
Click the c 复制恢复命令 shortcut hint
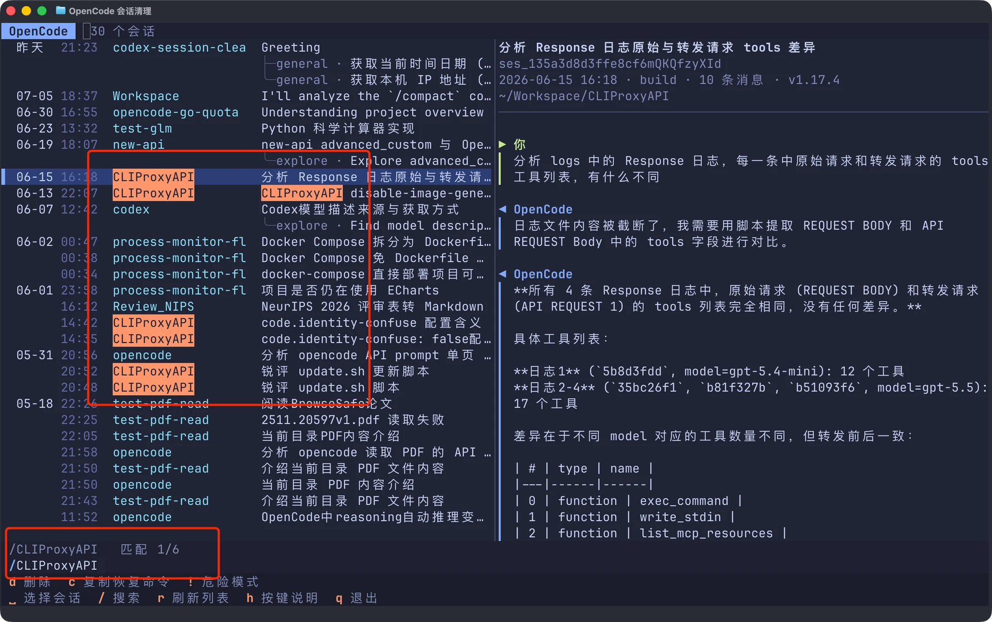click(x=119, y=582)
